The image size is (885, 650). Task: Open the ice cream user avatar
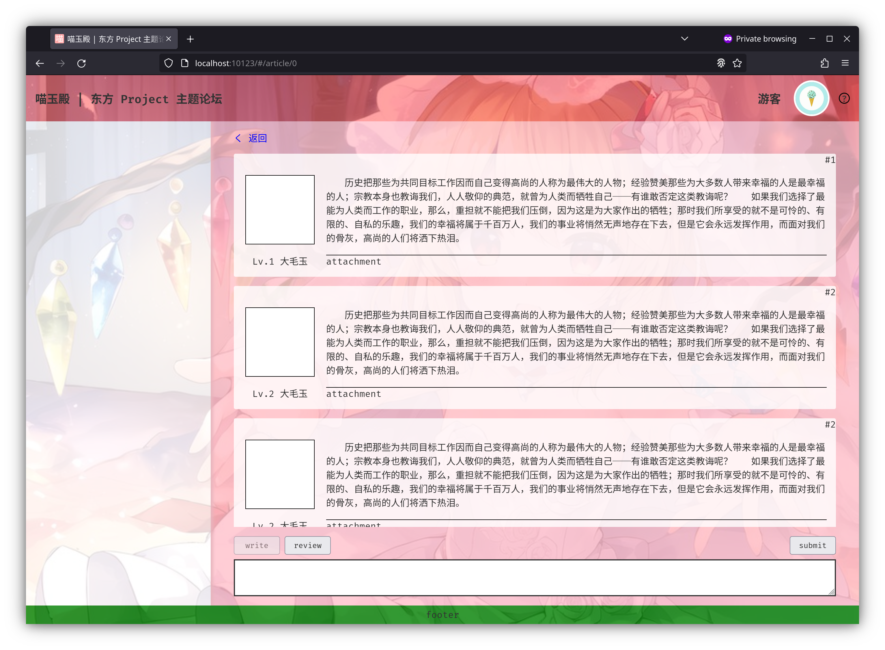pos(811,98)
